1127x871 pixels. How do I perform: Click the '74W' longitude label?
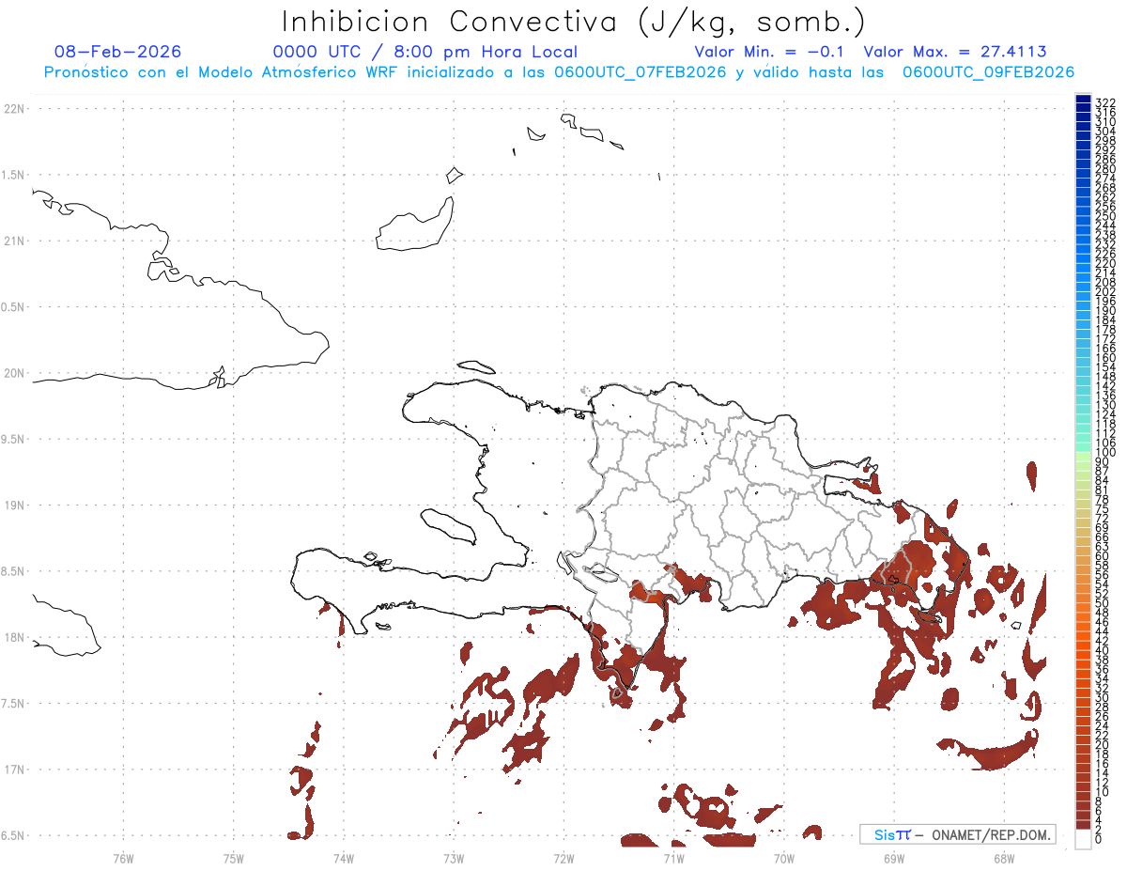pos(344,858)
